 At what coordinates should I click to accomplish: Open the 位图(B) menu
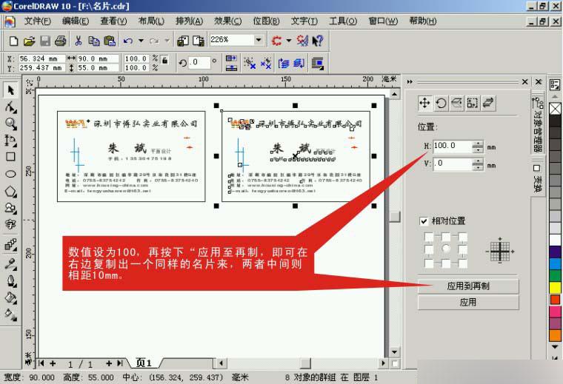tap(266, 21)
